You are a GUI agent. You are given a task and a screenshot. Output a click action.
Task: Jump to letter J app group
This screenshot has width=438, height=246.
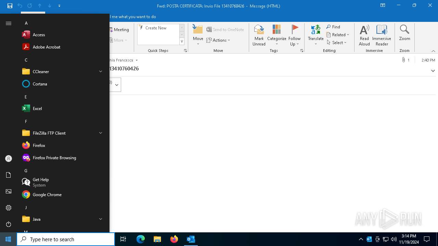pos(26,207)
